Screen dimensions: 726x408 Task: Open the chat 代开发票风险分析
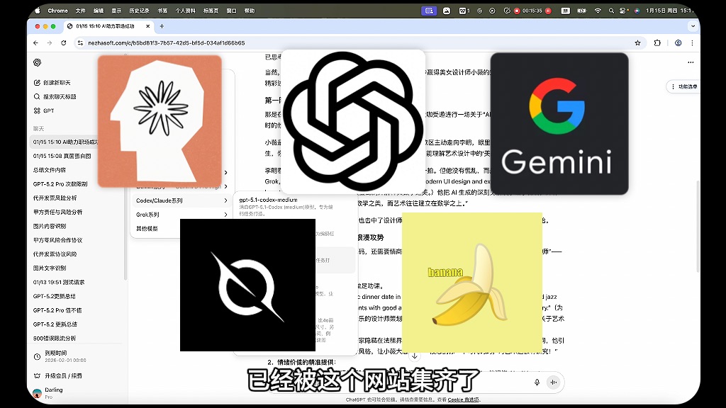(x=55, y=198)
